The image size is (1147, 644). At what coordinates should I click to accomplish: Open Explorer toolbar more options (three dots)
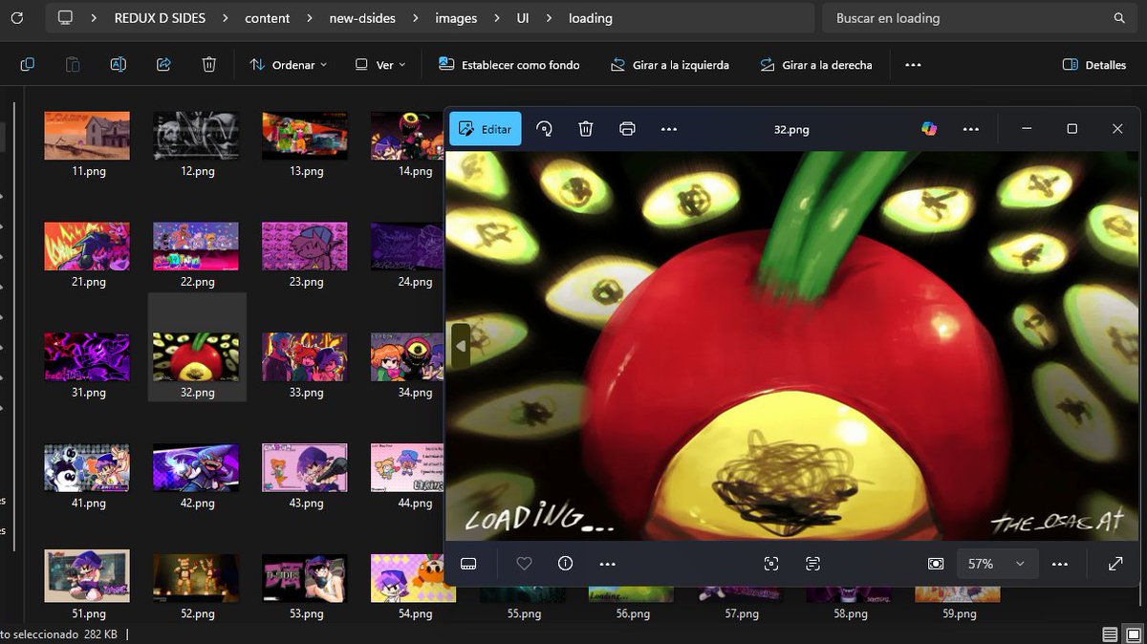click(913, 65)
